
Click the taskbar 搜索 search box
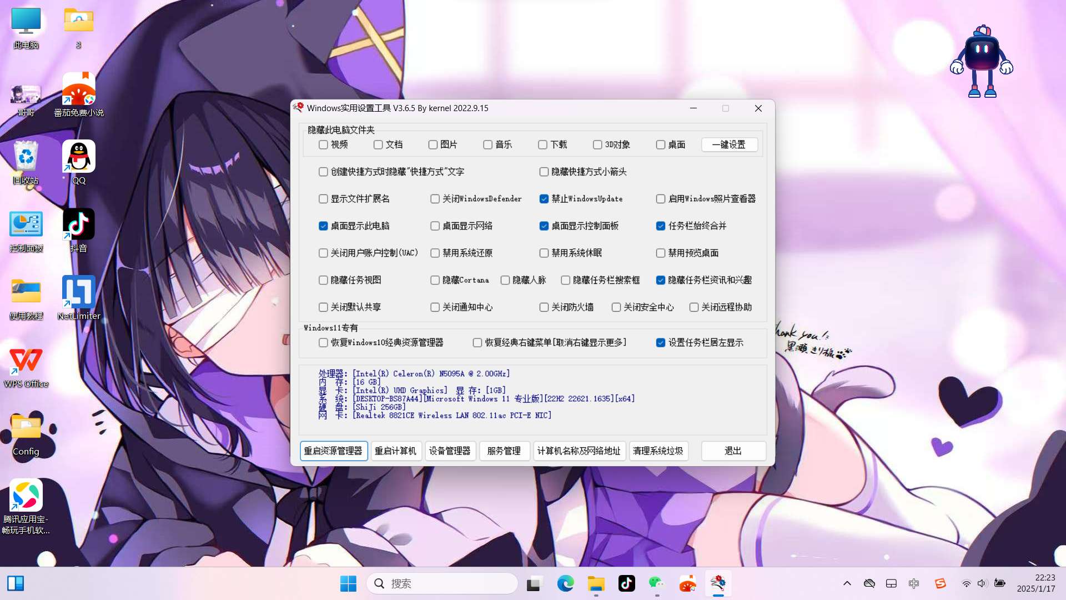tap(442, 583)
